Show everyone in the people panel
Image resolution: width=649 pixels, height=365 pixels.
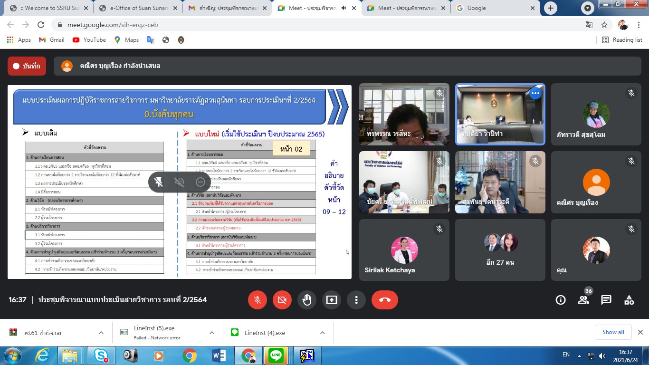pos(583,300)
